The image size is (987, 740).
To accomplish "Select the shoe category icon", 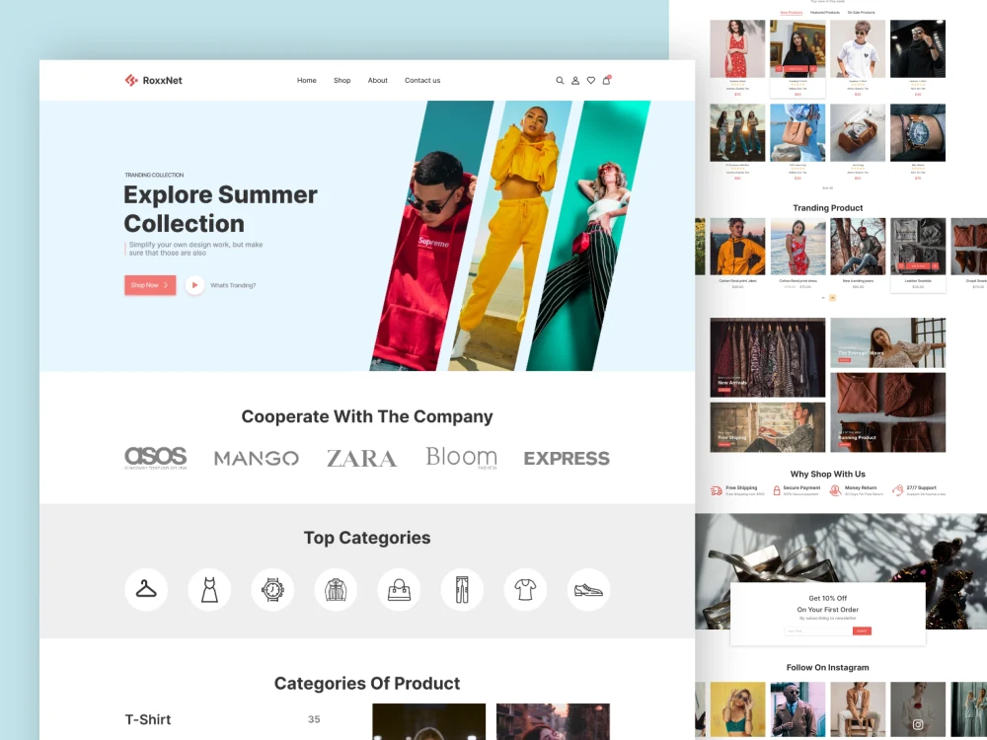I will (x=588, y=590).
